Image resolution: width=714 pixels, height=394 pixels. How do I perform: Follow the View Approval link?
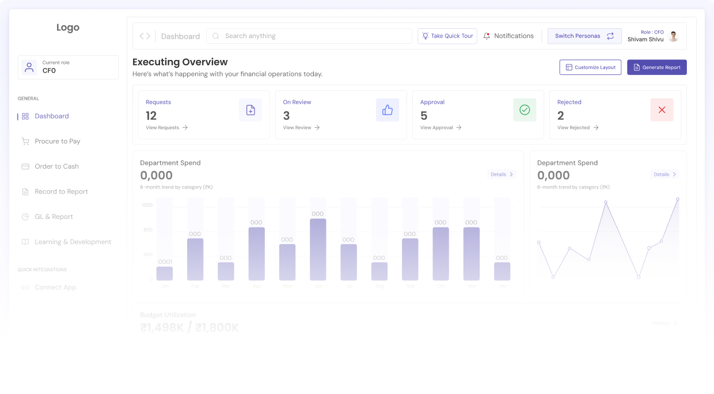441,127
